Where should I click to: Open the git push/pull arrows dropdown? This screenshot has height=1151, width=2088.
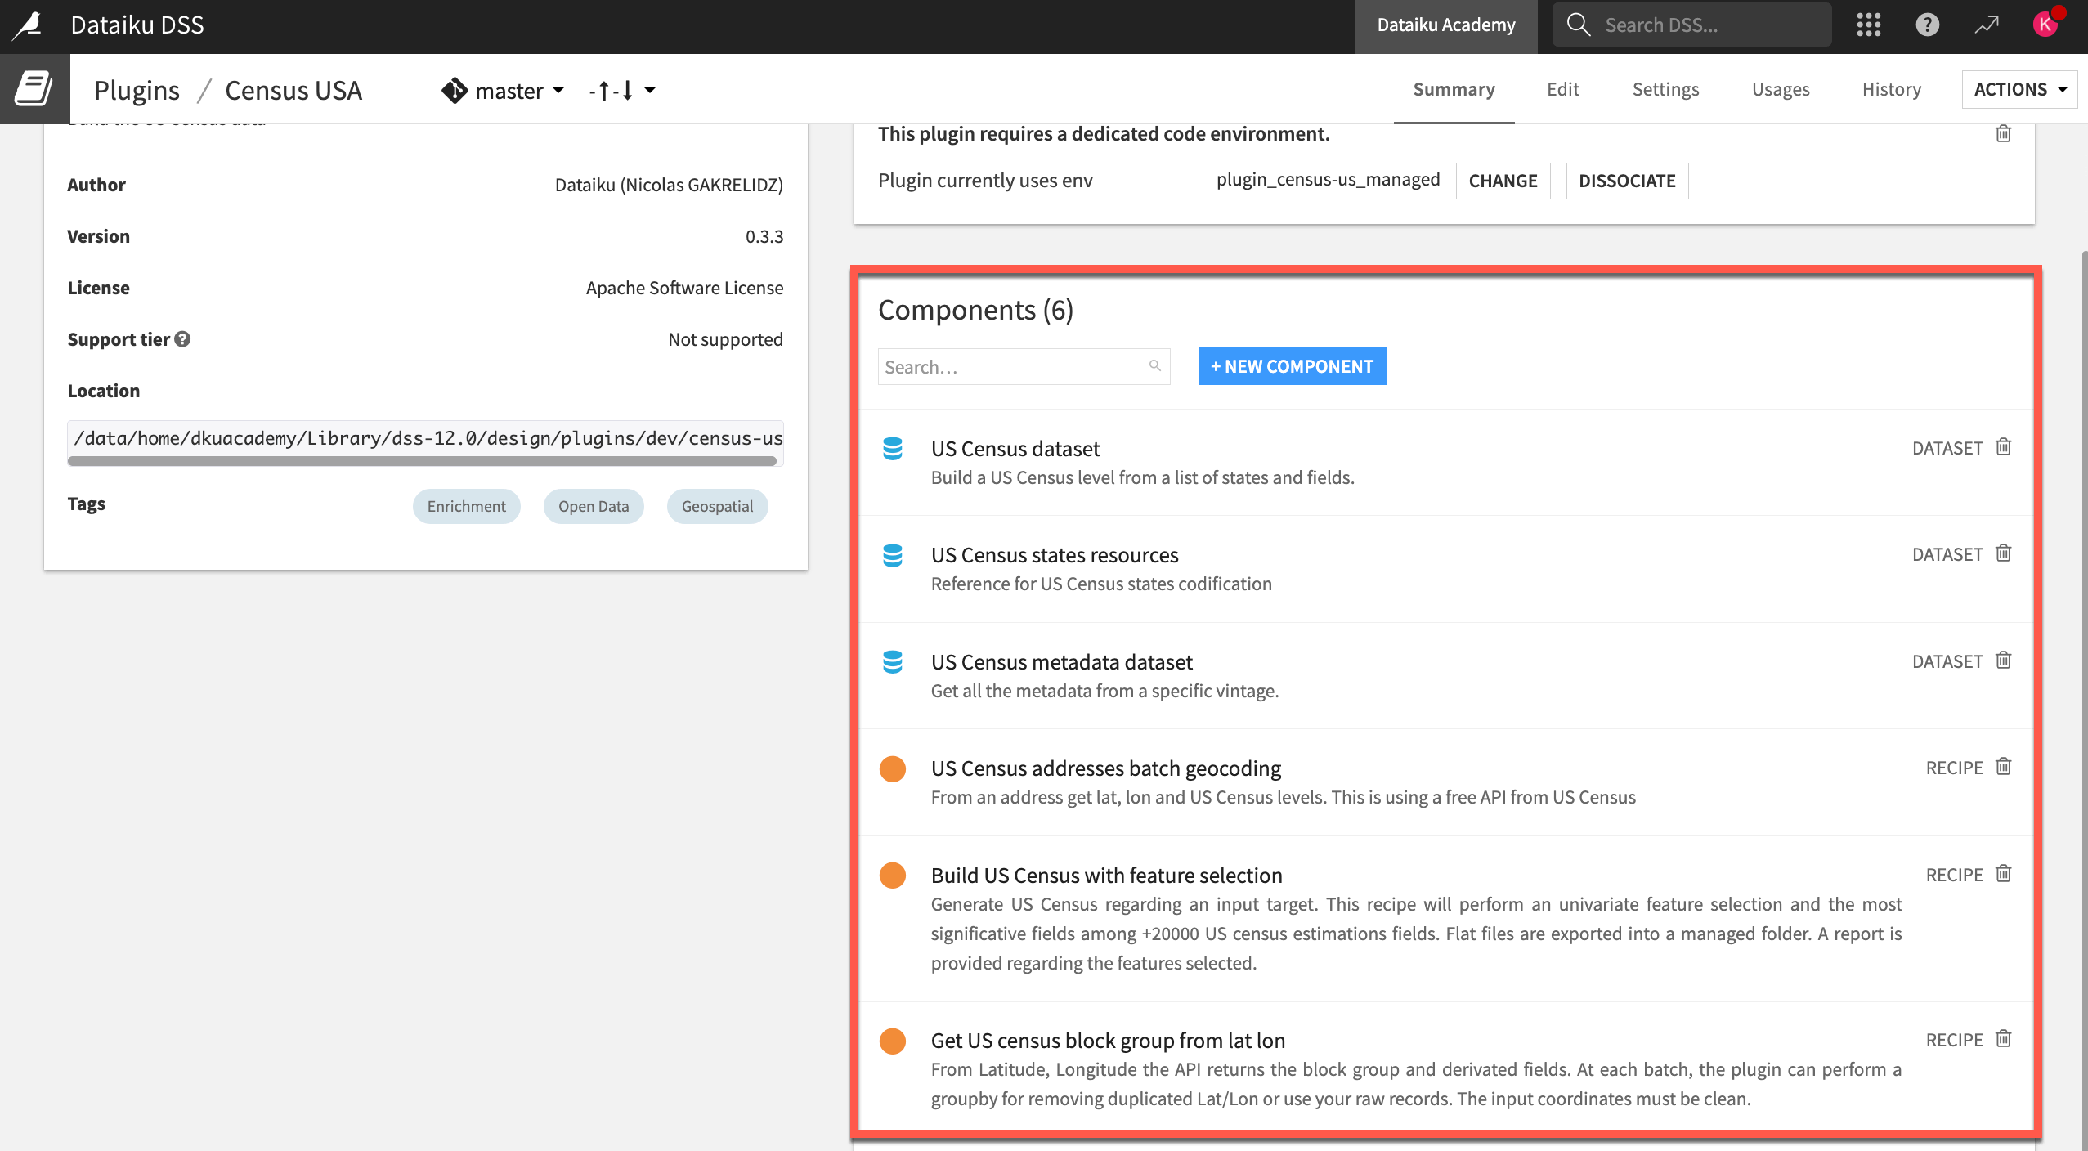coord(621,90)
